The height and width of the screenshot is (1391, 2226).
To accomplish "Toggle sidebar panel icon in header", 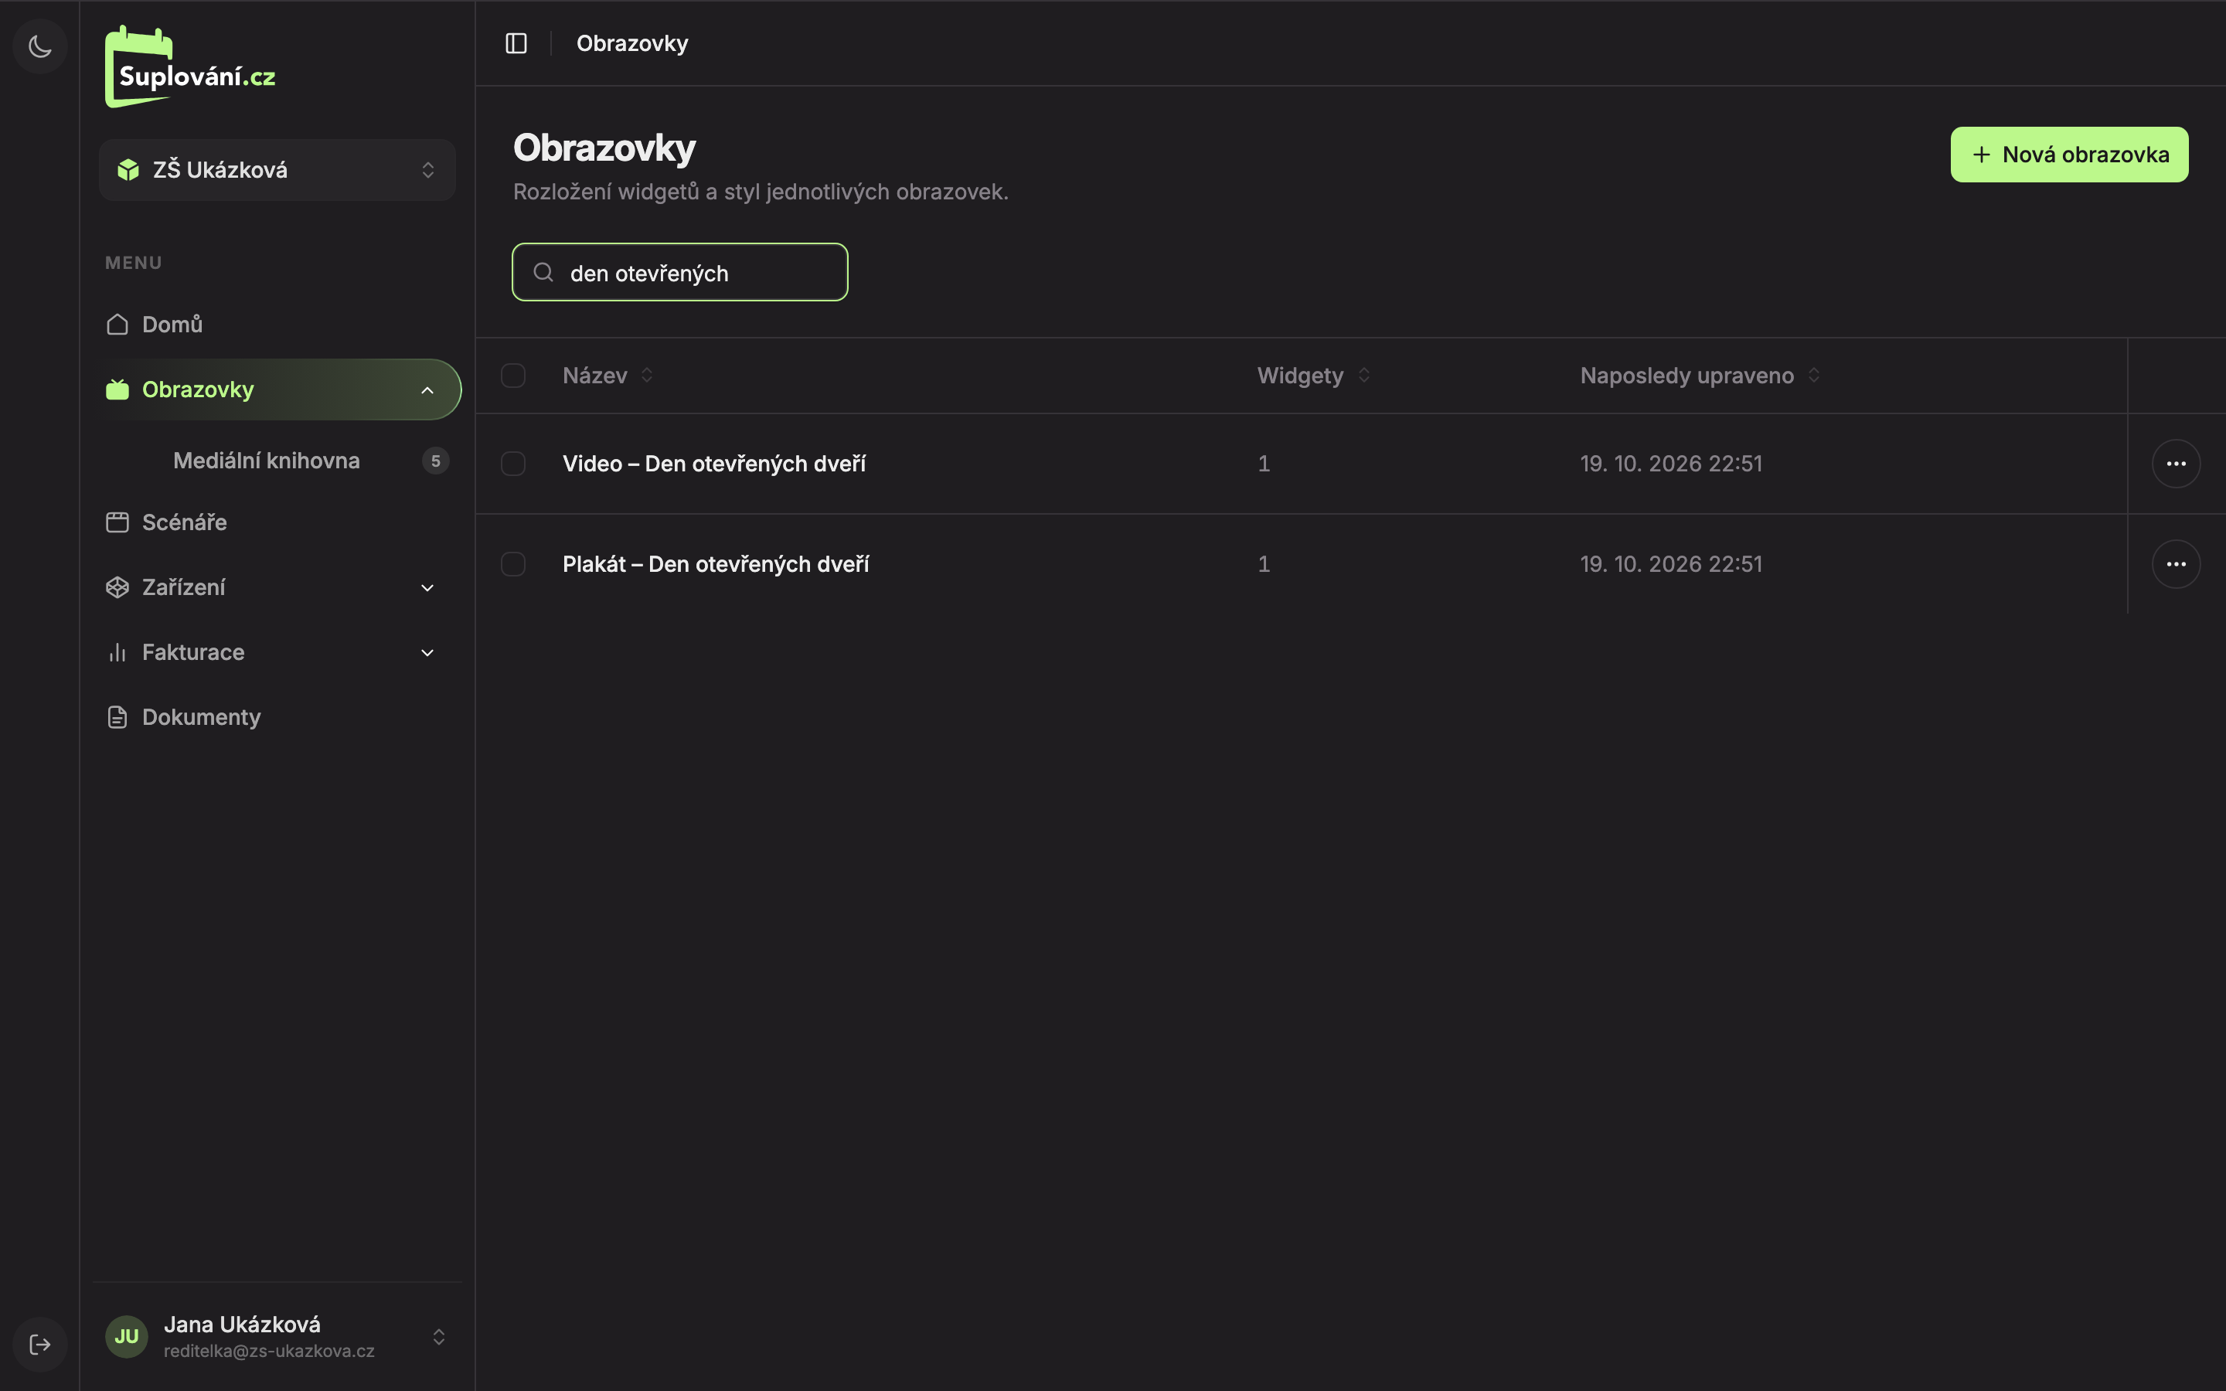I will [x=516, y=43].
